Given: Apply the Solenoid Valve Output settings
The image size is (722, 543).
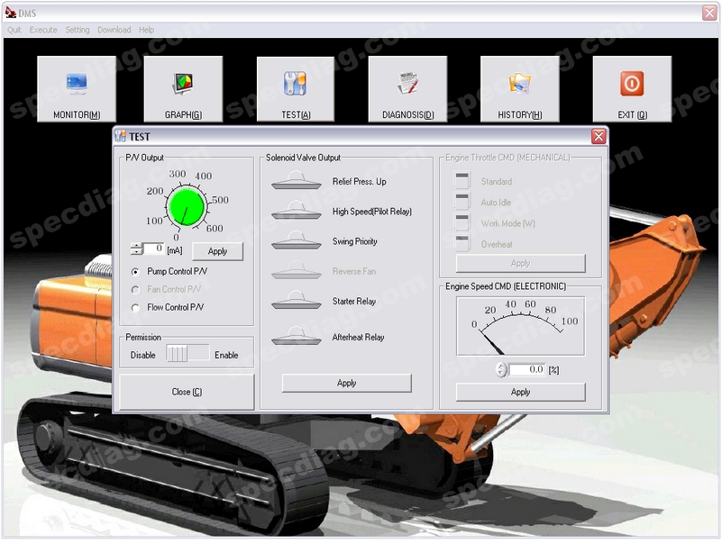Looking at the screenshot, I should [346, 383].
